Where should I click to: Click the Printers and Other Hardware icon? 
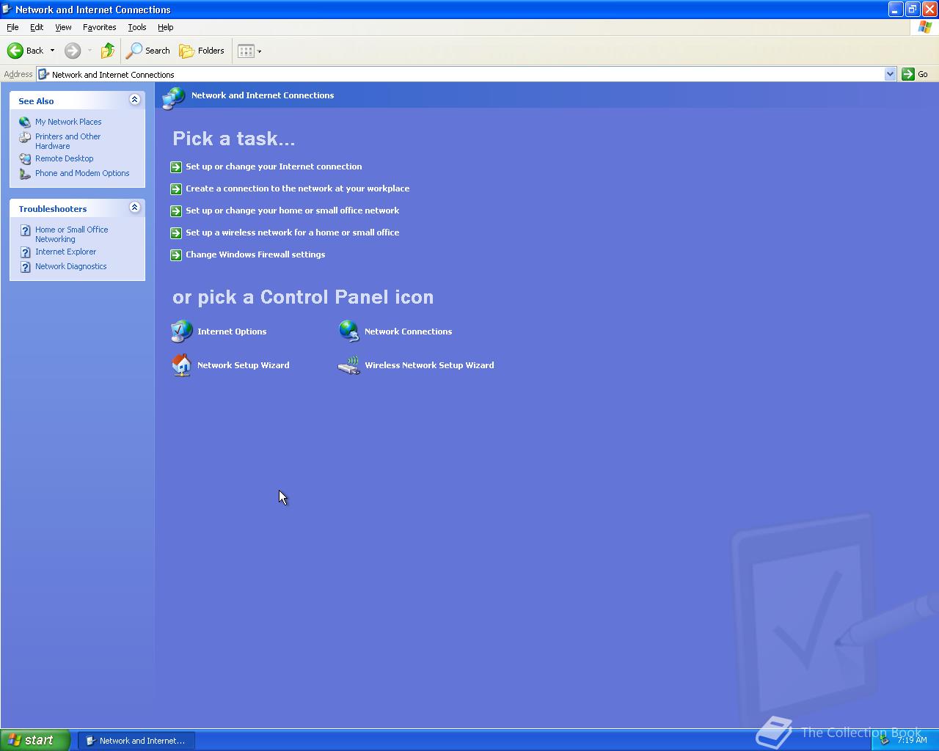pyautogui.click(x=25, y=137)
